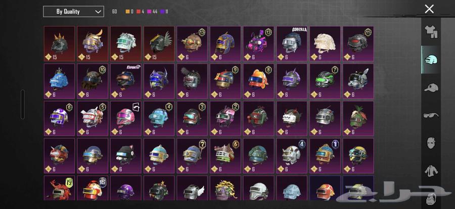The width and height of the screenshot is (455, 209).
Task: Click the swap arrow icon on pink helmet
Action: click(x=136, y=107)
